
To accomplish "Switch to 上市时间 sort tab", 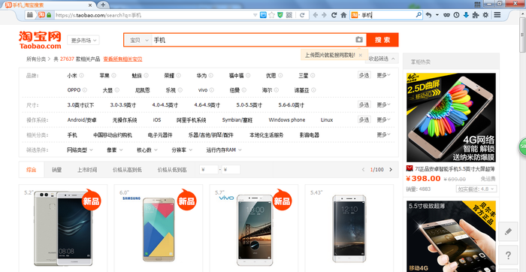I will click(x=87, y=170).
